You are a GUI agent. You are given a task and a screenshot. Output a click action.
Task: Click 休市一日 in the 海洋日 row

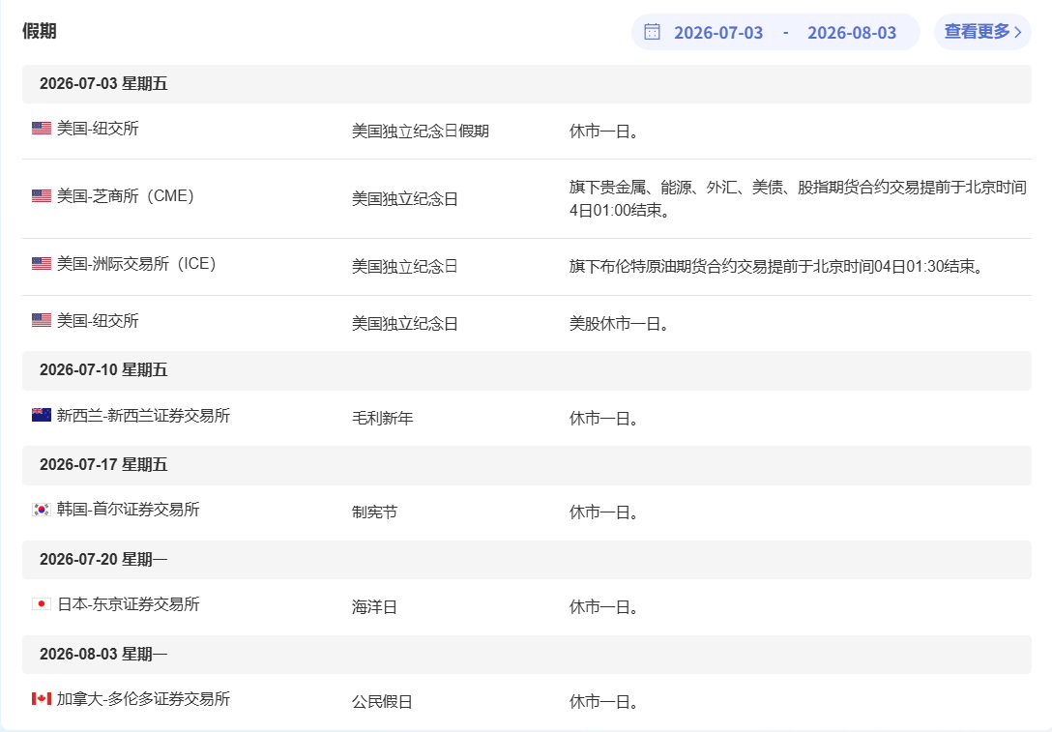pyautogui.click(x=603, y=606)
